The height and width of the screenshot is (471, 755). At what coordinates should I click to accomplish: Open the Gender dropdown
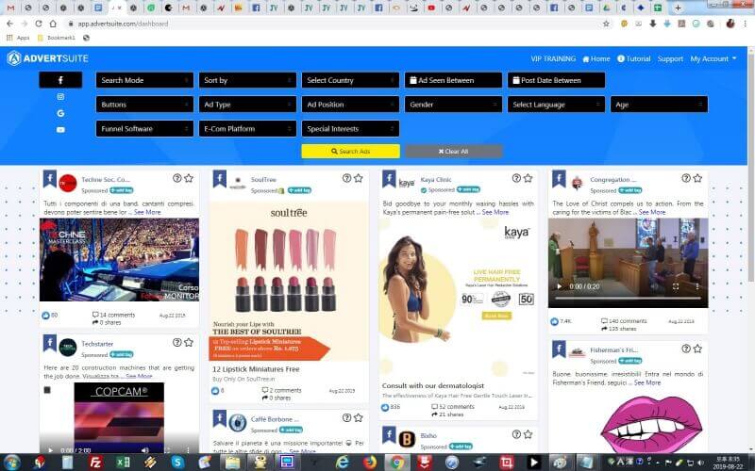[x=453, y=105]
